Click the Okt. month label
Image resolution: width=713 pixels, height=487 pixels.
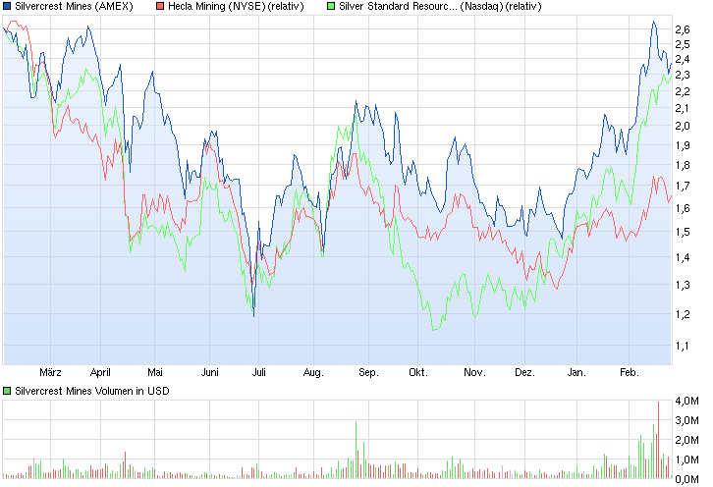tap(418, 373)
